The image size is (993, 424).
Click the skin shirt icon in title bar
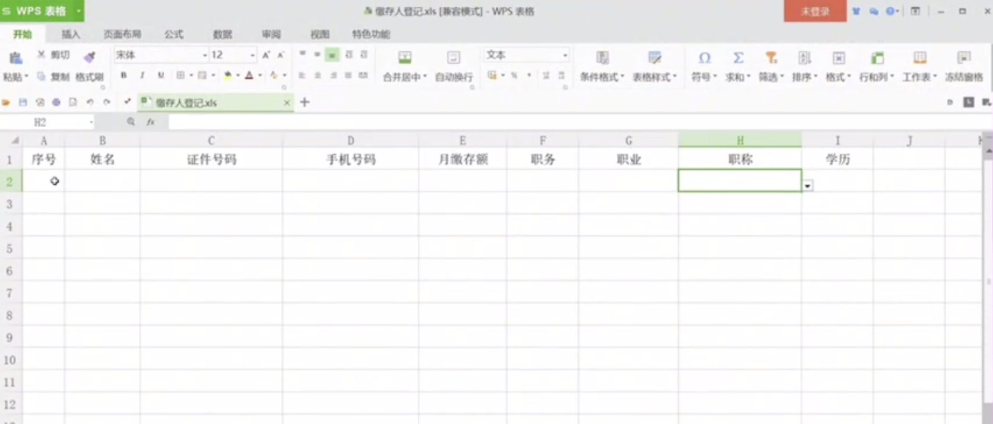pos(856,11)
